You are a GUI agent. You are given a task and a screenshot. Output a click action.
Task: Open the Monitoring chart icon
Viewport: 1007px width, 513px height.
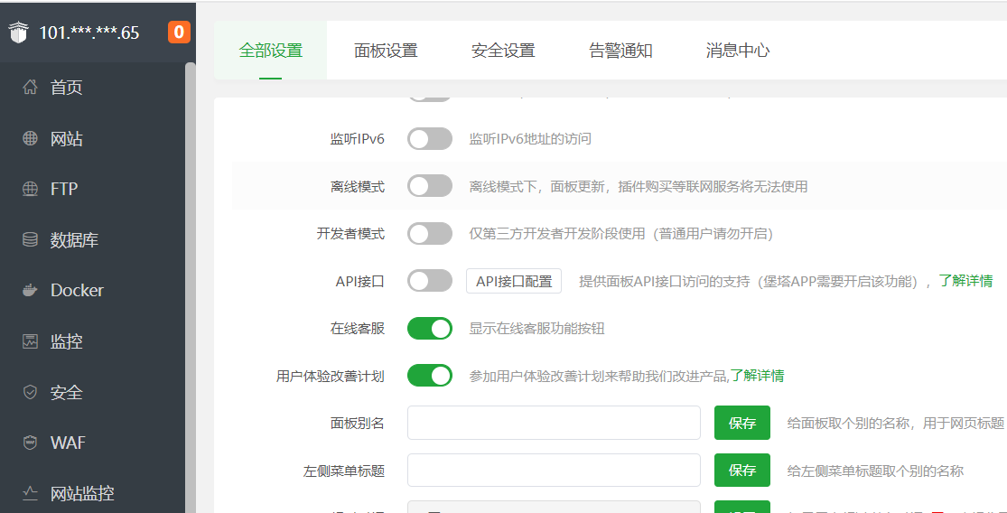(31, 341)
